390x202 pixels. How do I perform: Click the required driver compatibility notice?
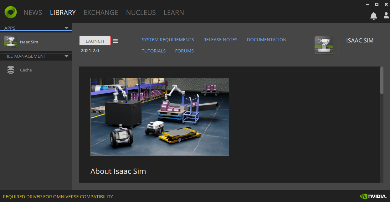58,197
